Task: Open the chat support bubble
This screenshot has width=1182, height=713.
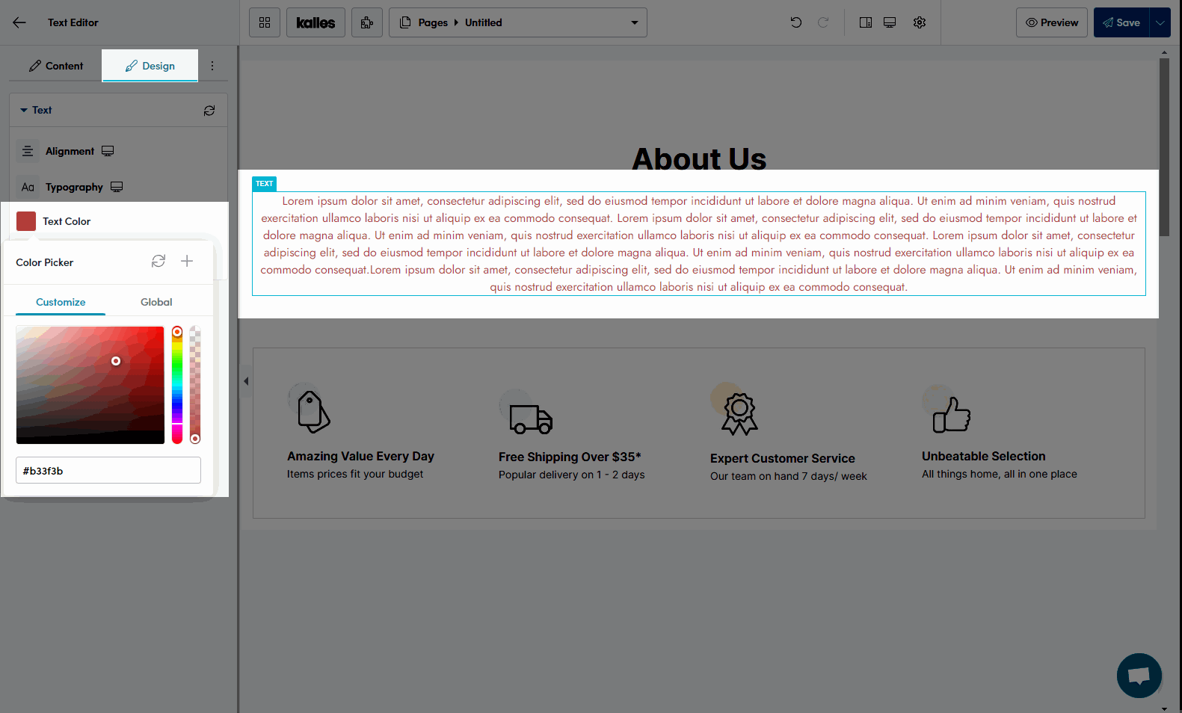Action: (1139, 676)
